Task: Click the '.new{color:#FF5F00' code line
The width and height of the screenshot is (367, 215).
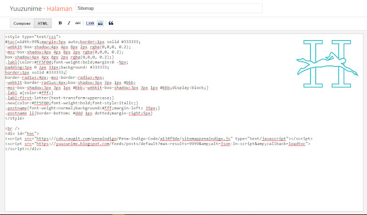Action: [72, 103]
